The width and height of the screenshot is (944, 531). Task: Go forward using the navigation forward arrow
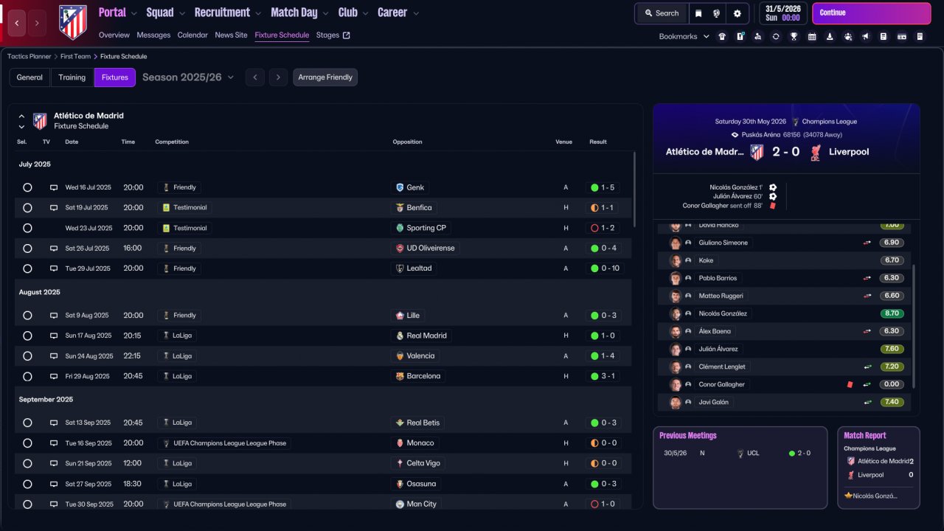tap(37, 23)
